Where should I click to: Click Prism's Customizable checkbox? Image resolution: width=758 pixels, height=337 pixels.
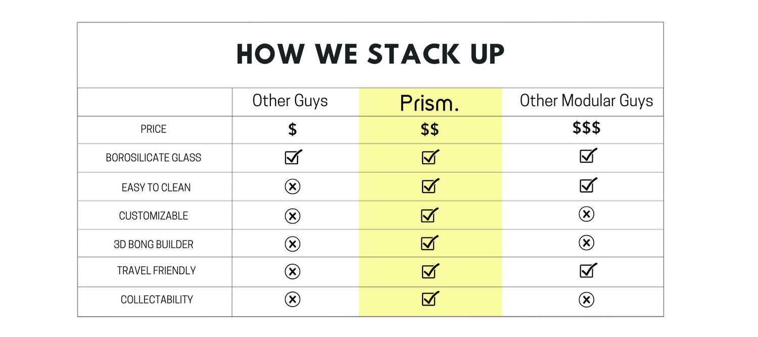coord(429,216)
